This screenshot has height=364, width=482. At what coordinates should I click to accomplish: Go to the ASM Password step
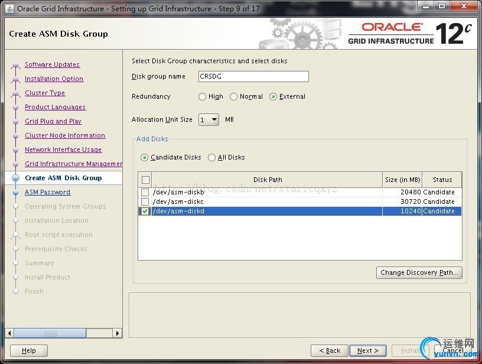pyautogui.click(x=48, y=192)
